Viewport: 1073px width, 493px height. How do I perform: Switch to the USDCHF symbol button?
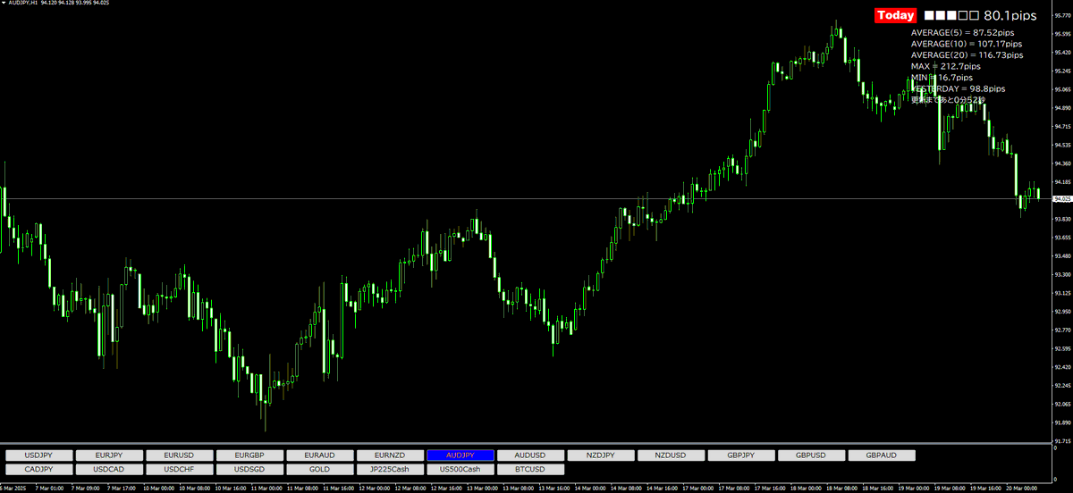179,469
